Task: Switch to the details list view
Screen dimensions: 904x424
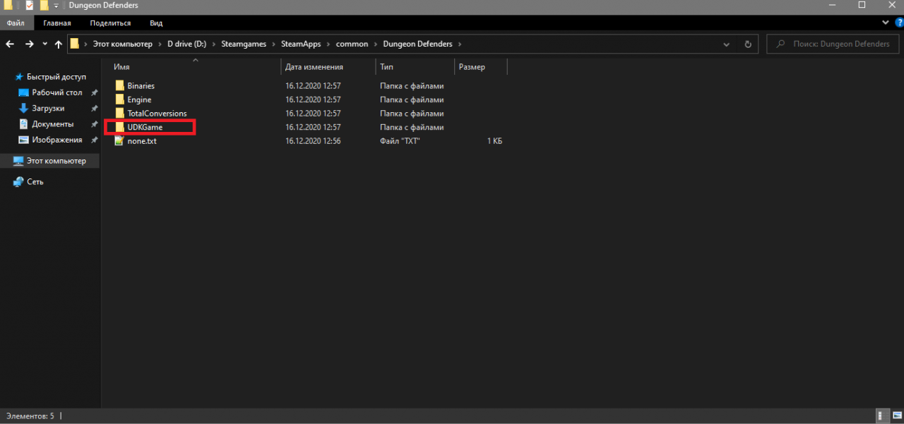Action: (x=882, y=416)
